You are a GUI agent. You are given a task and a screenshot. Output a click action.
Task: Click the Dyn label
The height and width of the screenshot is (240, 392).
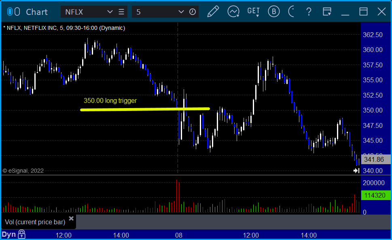click(9, 234)
